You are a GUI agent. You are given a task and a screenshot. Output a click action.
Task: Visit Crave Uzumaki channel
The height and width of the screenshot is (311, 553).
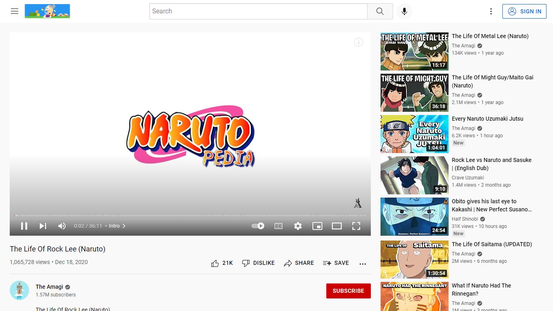coord(468,178)
